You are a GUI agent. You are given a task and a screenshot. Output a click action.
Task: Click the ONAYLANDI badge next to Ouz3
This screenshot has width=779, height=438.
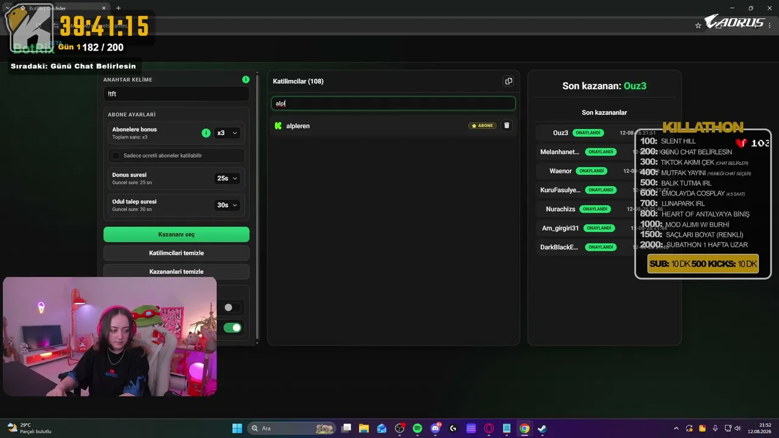pyautogui.click(x=588, y=133)
